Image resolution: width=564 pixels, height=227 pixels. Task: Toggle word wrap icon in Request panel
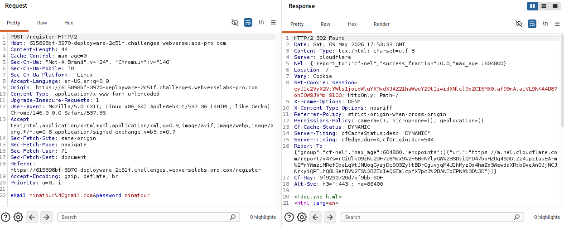click(x=248, y=22)
